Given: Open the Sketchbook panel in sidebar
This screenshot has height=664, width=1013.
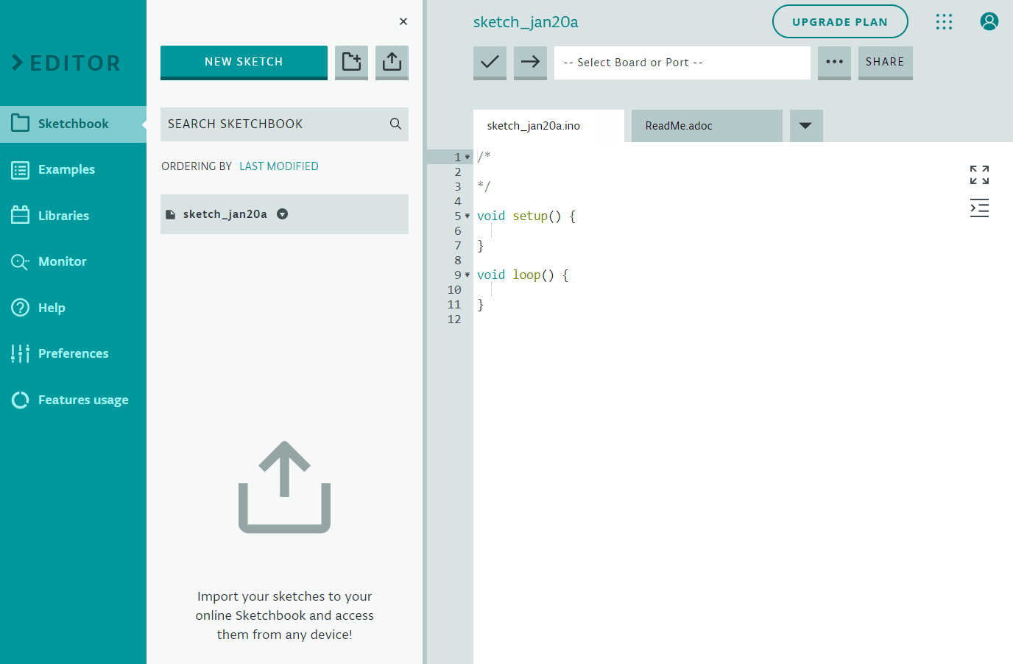Looking at the screenshot, I should [73, 124].
